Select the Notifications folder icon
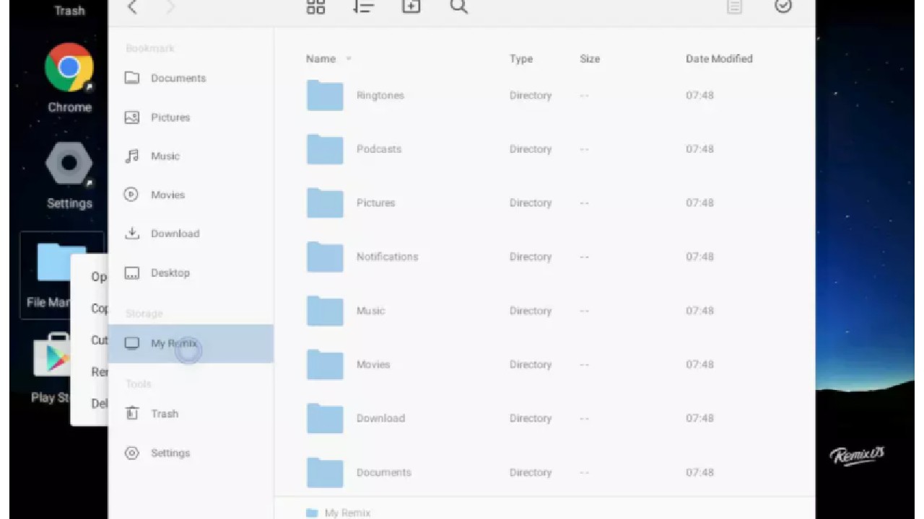924x519 pixels. coord(325,257)
